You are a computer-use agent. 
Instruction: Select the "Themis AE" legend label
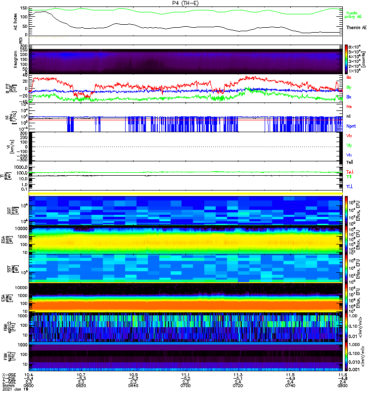[356, 28]
